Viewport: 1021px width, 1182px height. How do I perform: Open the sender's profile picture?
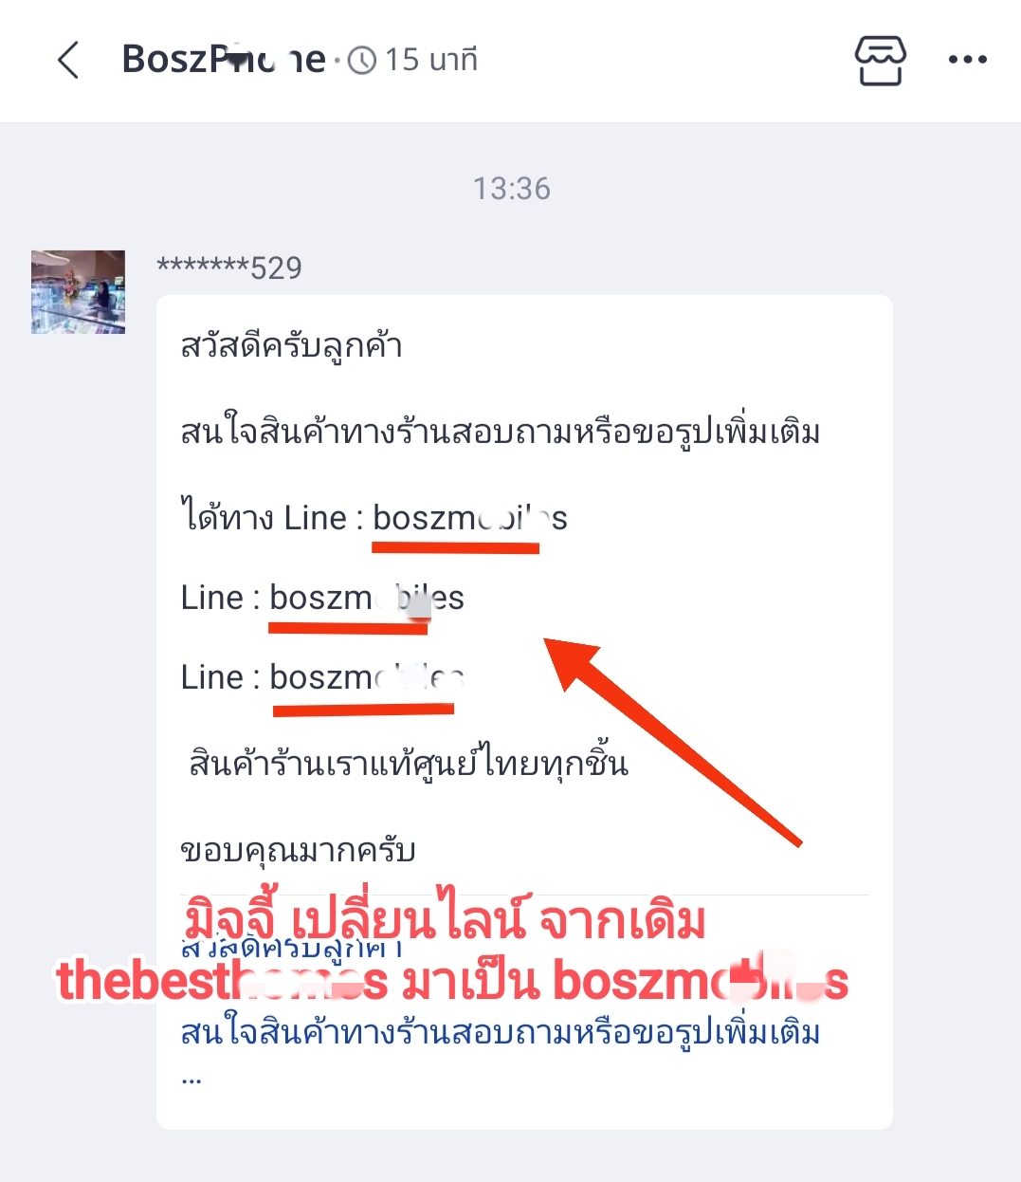coord(78,292)
